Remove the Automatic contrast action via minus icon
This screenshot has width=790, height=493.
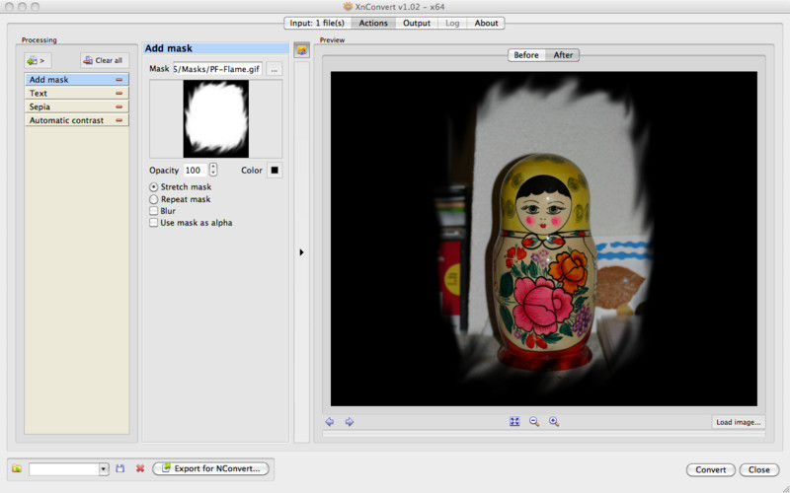119,120
